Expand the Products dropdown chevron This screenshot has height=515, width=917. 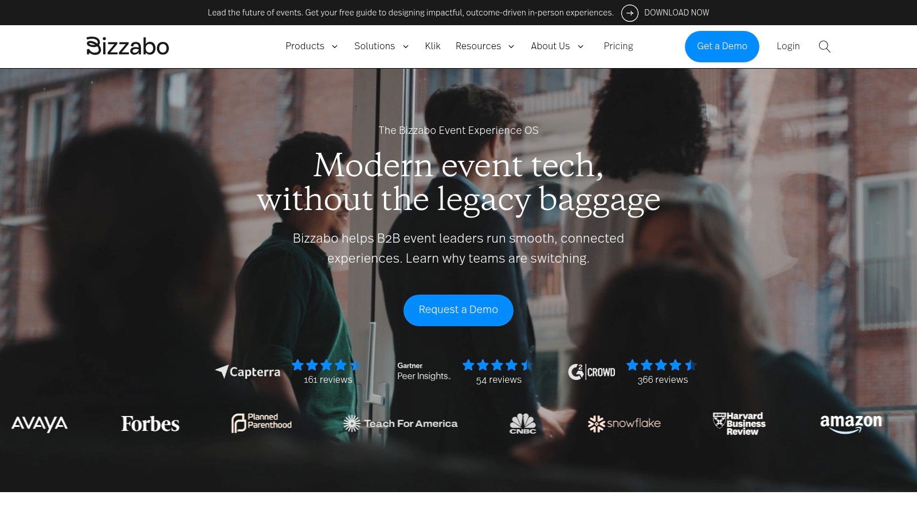pyautogui.click(x=335, y=46)
